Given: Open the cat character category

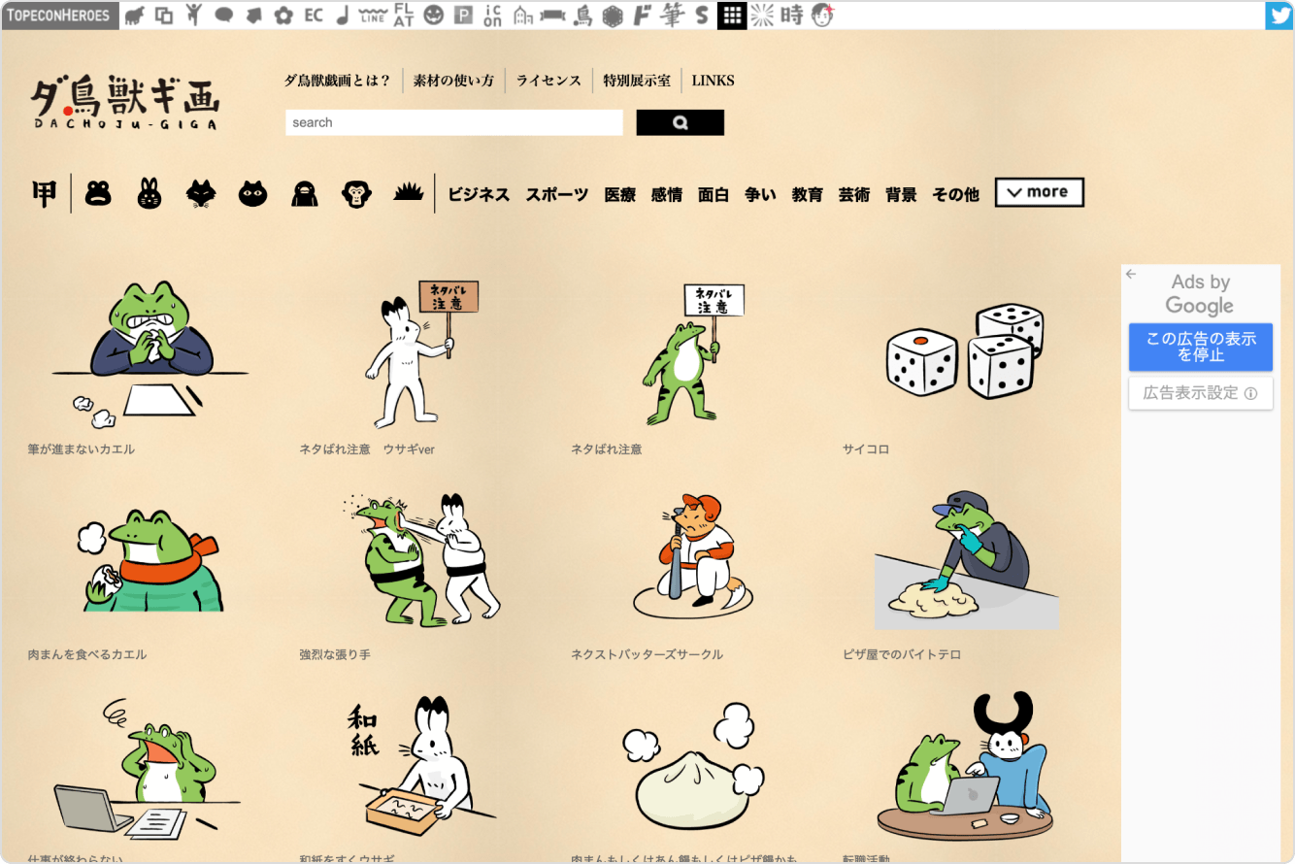Looking at the screenshot, I should coord(252,193).
